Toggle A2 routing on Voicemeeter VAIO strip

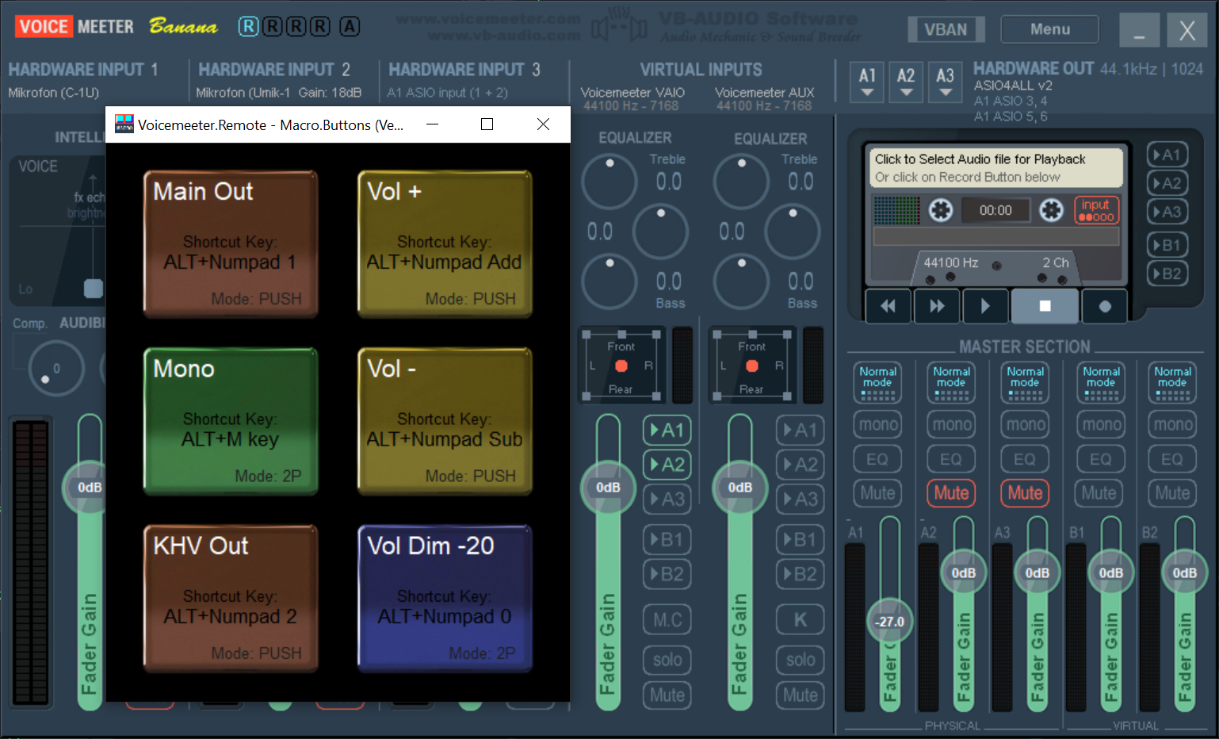[667, 465]
